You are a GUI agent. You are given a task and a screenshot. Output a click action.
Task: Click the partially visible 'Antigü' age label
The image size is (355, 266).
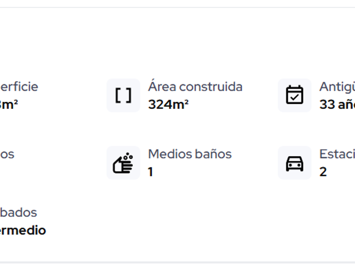336,87
